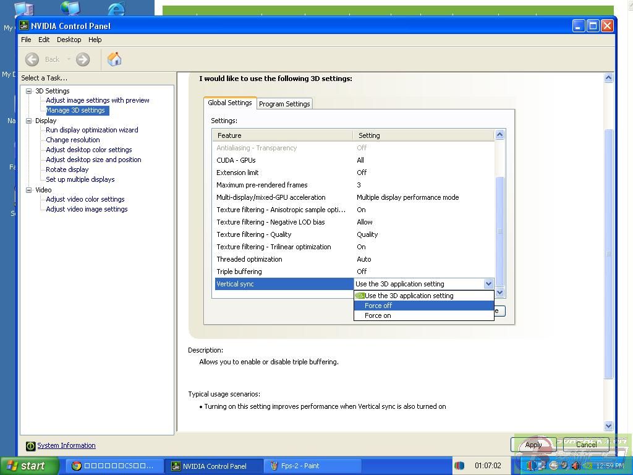Choose Force on option

(378, 315)
